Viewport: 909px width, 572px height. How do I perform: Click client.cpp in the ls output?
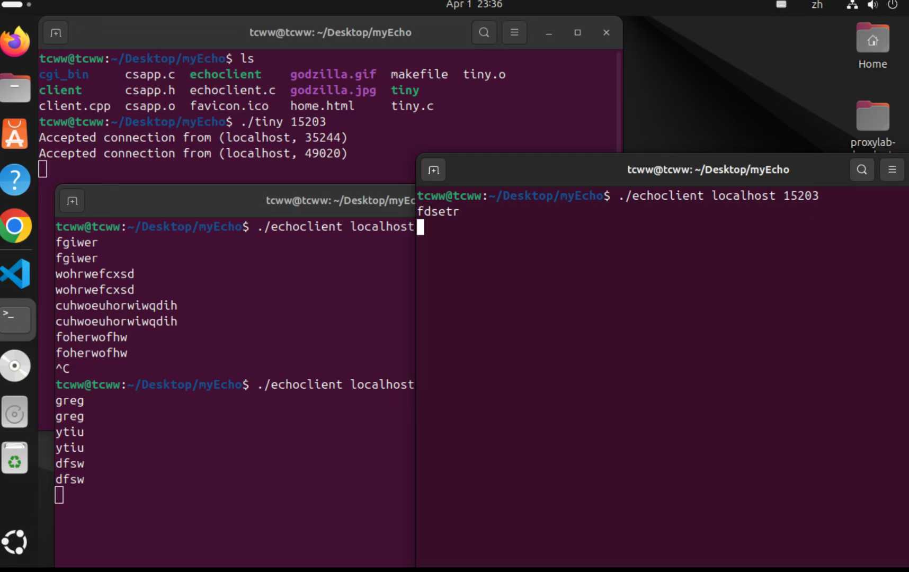75,106
